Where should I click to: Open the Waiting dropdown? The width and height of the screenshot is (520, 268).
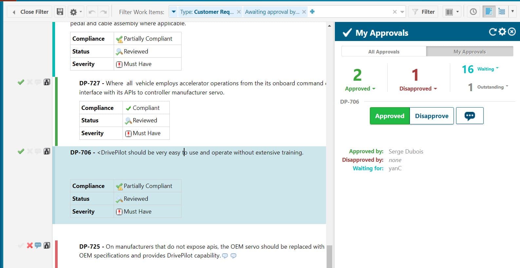tap(488, 69)
